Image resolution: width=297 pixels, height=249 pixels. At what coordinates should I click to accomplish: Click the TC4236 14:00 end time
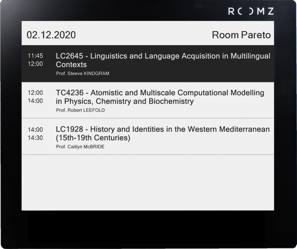coord(35,101)
